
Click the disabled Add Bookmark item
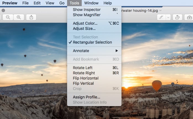(x=94, y=59)
